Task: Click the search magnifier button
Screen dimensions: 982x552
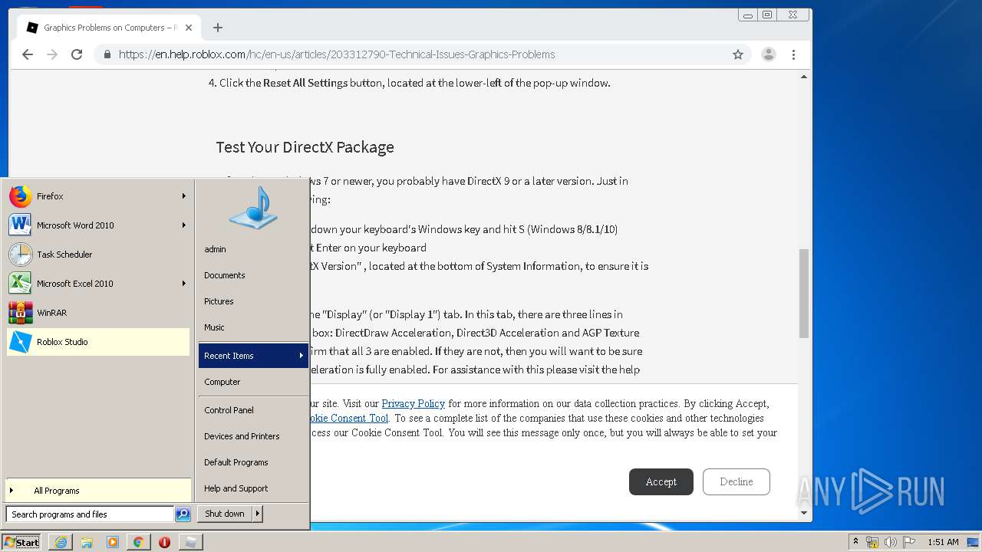Action: coord(183,514)
